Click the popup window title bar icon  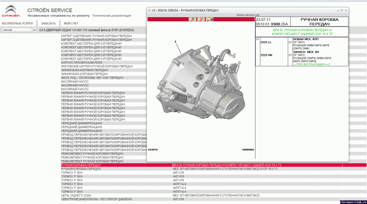click(149, 10)
